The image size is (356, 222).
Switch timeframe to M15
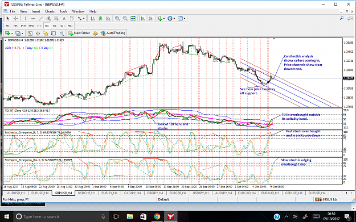coord(23,26)
